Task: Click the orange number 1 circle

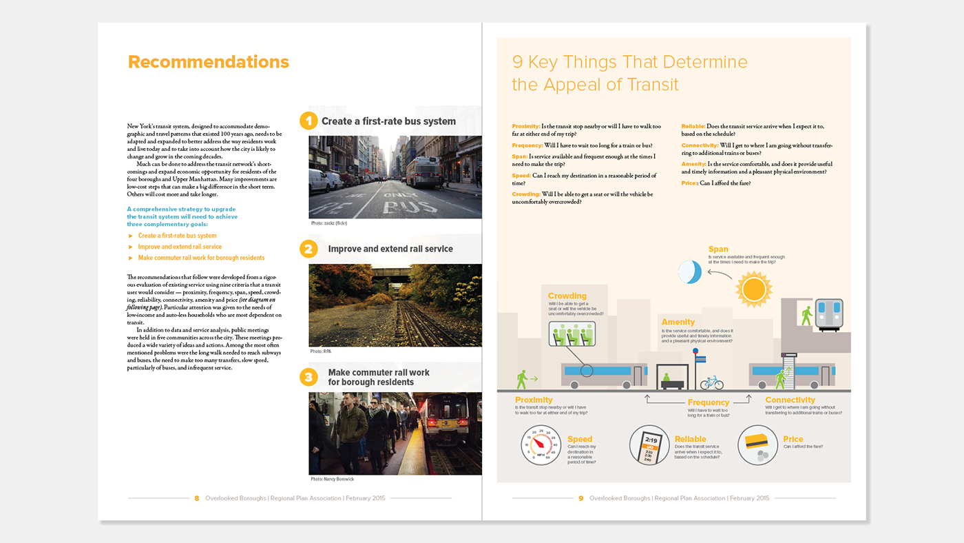Action: (308, 121)
